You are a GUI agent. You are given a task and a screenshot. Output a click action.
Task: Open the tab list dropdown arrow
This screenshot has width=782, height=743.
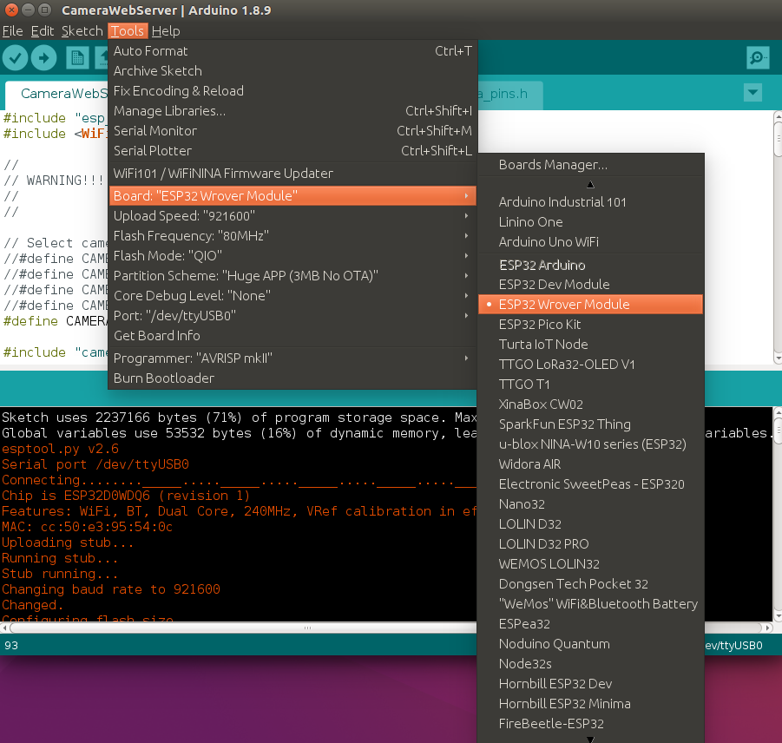[752, 92]
